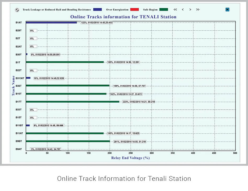Viewport: 248px width, 191px height.
Task: Select the small B3136T blue bar
Action: [28, 78]
